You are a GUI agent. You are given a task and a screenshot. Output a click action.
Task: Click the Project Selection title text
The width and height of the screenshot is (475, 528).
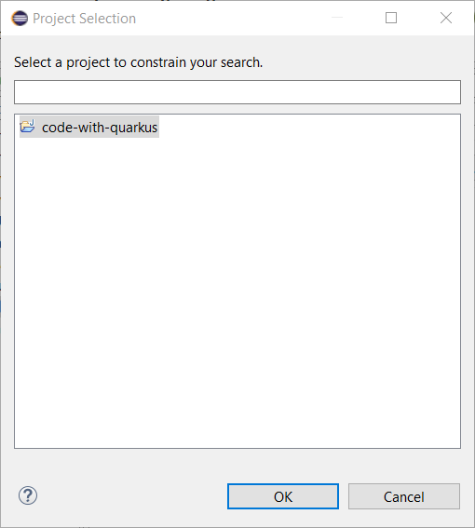pos(84,19)
